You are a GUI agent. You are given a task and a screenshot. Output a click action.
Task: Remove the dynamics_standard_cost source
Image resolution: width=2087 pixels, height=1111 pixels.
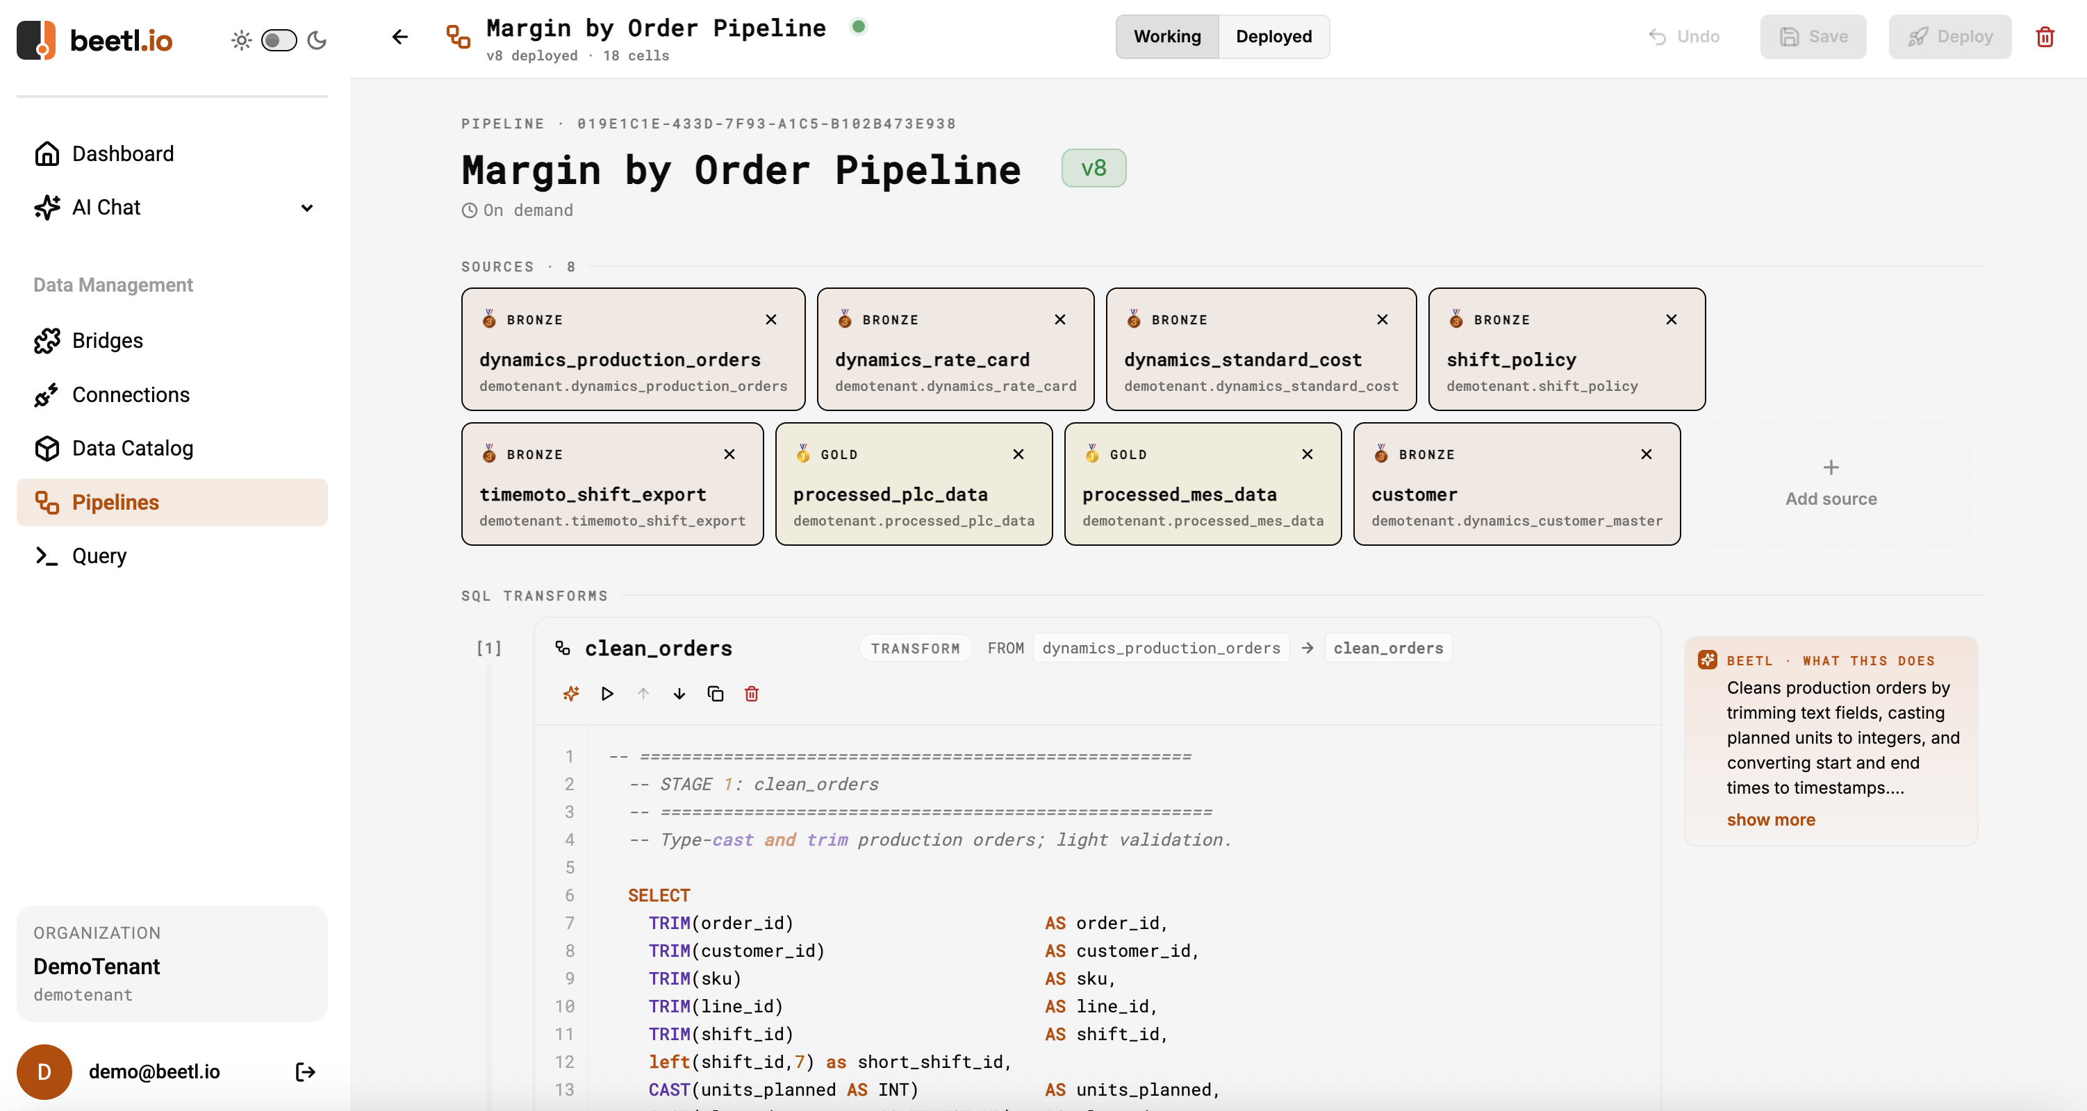coord(1382,320)
